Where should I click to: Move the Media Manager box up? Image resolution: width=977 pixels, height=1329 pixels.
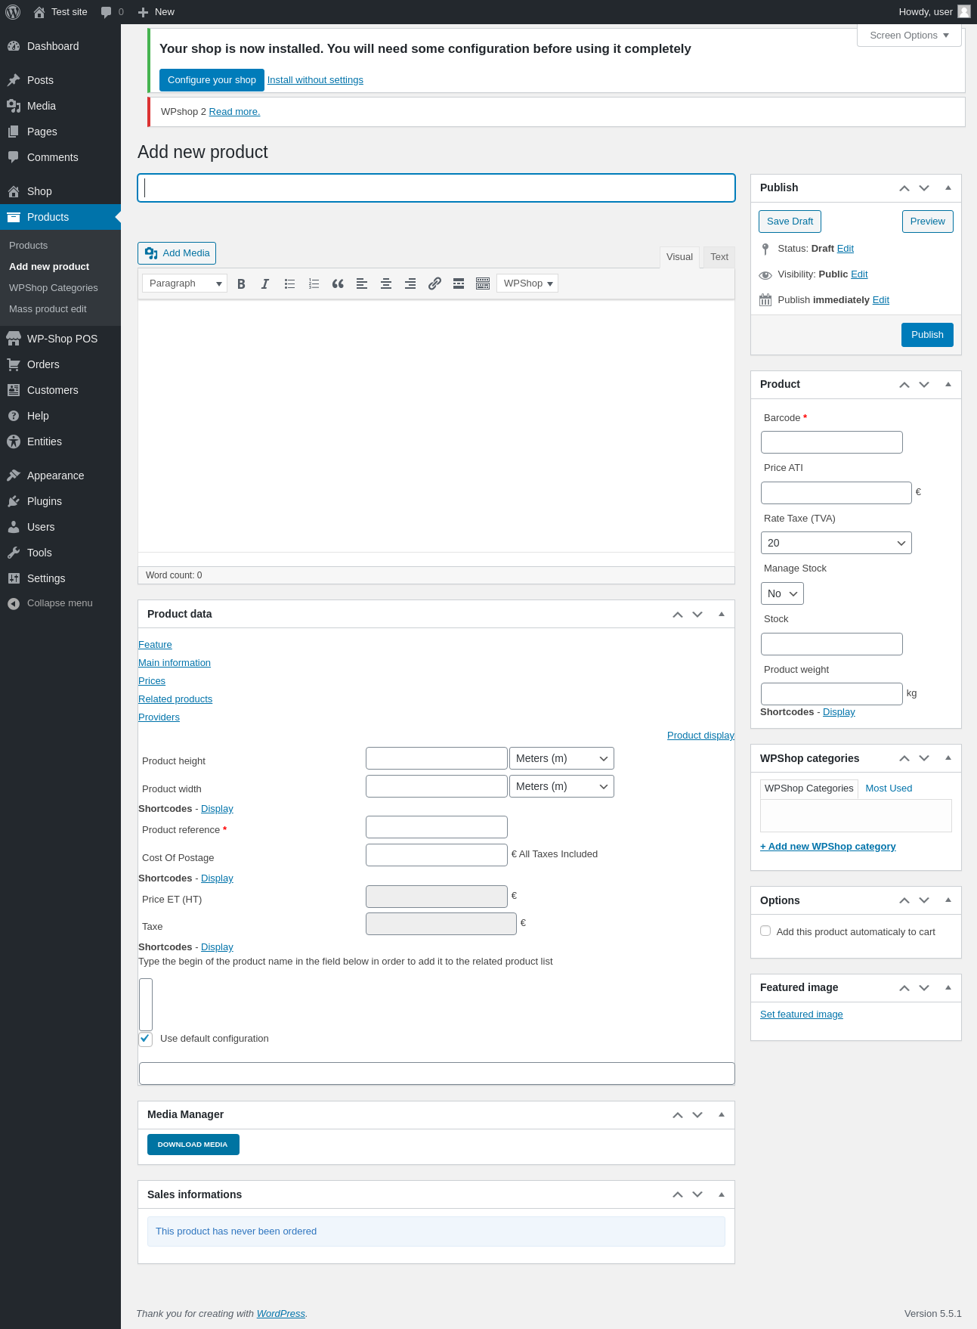coord(678,1115)
